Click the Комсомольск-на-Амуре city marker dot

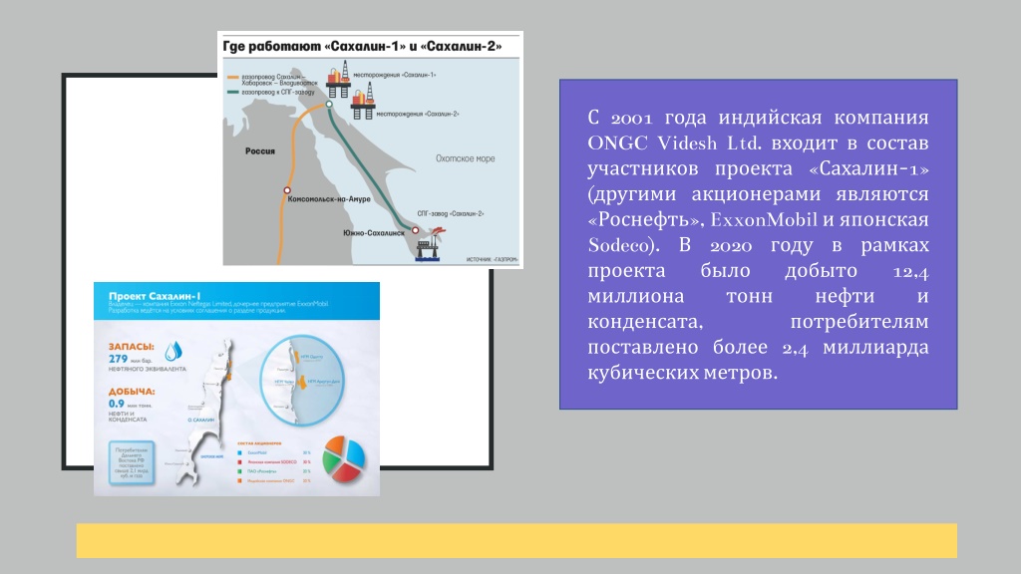coord(287,190)
